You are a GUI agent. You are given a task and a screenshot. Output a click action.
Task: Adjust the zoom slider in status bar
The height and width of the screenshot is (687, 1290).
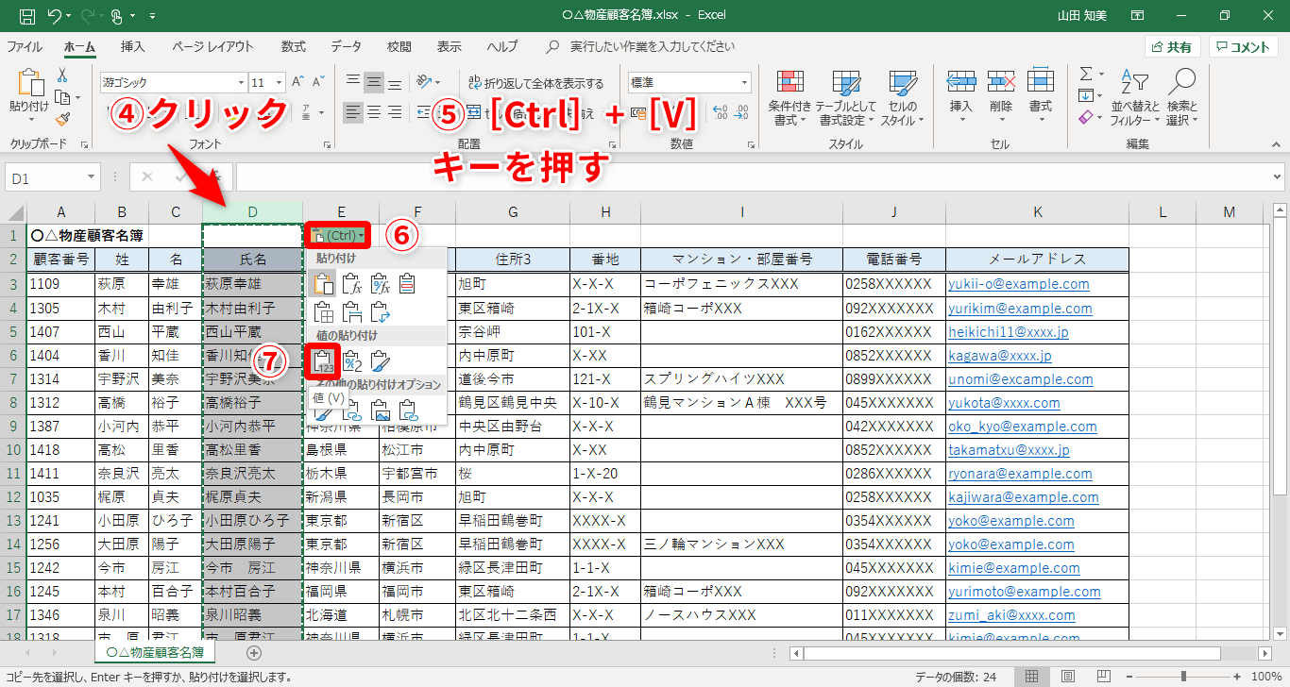pyautogui.click(x=1183, y=677)
